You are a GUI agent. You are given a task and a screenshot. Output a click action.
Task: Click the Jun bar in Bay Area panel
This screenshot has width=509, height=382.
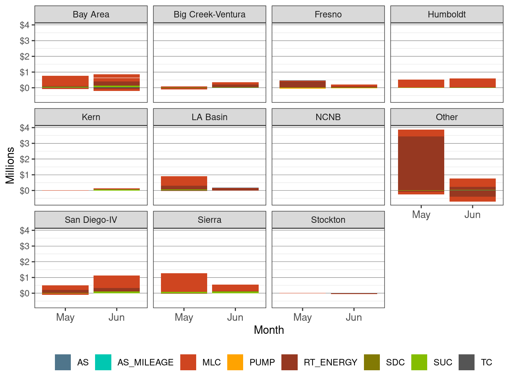117,83
